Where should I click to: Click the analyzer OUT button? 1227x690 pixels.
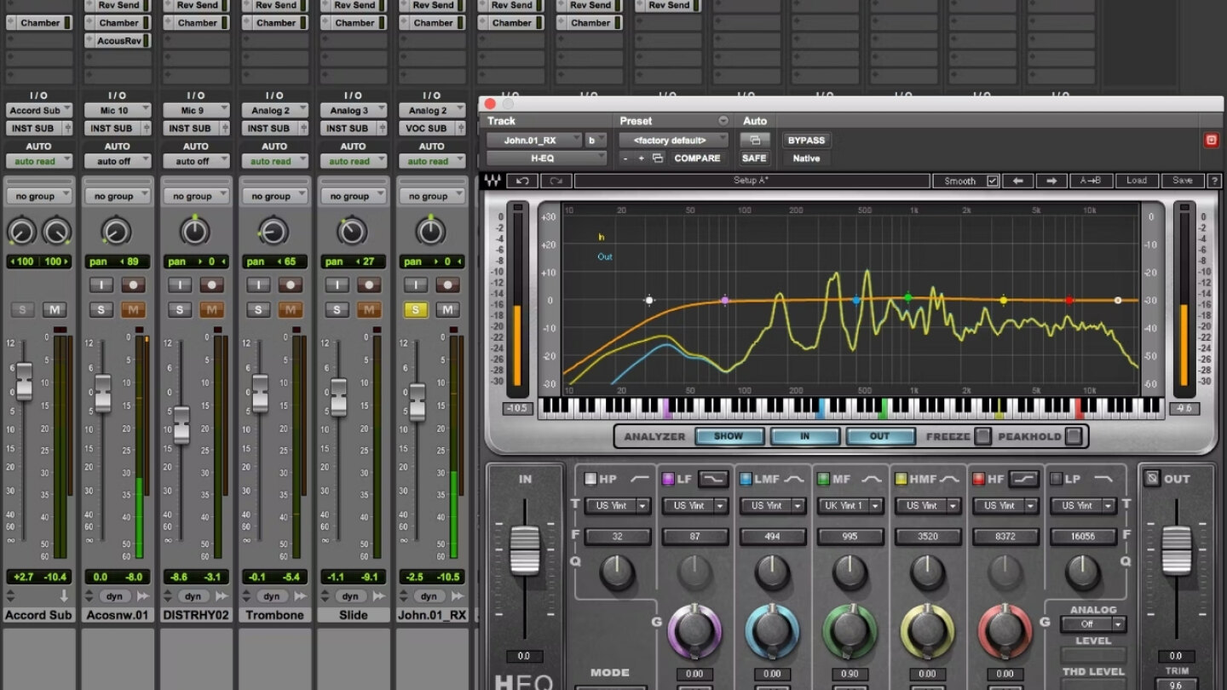pos(880,436)
